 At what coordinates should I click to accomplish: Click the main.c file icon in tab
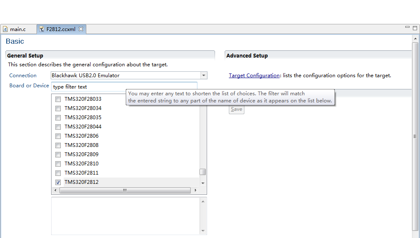(x=5, y=29)
